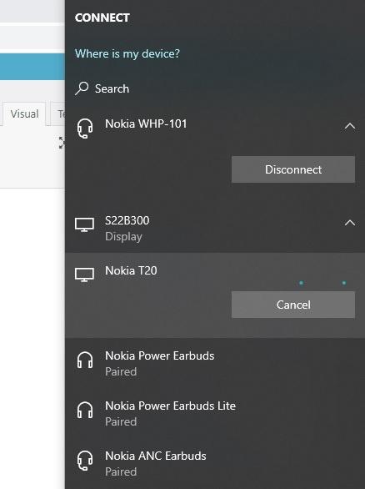Select the S22B300 device name
The width and height of the screenshot is (365, 489).
coord(127,220)
